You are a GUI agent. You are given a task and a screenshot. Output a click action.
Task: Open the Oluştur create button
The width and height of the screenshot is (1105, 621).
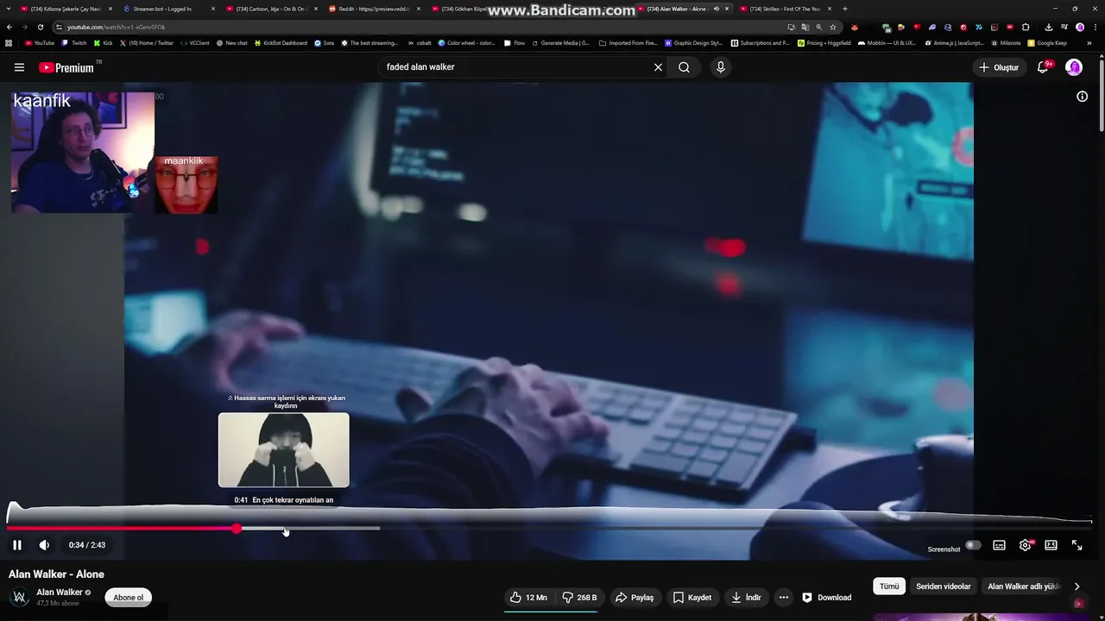(998, 67)
